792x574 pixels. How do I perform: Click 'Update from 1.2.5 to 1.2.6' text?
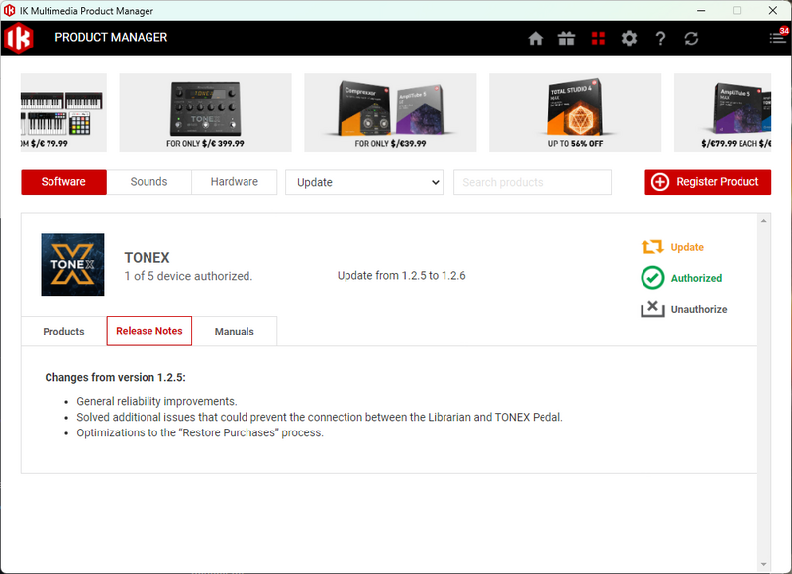point(402,276)
